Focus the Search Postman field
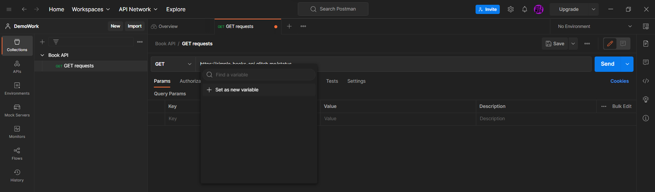This screenshot has width=655, height=192. [333, 9]
